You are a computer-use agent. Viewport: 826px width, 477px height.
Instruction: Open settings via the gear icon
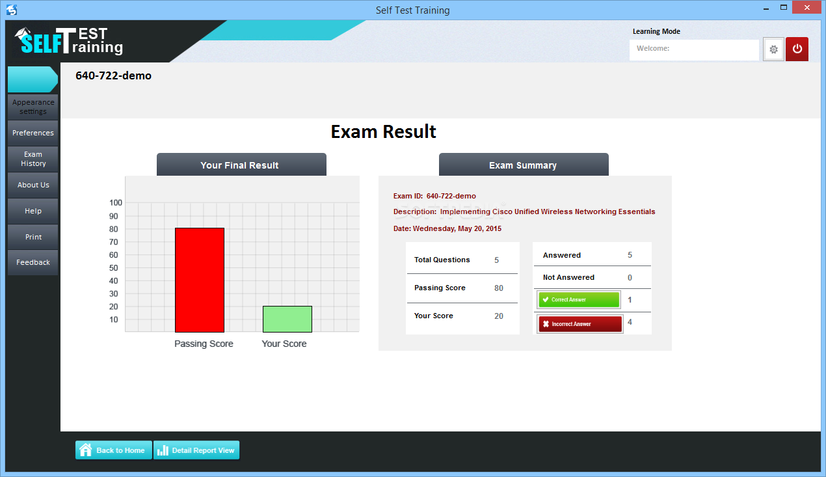pyautogui.click(x=773, y=49)
